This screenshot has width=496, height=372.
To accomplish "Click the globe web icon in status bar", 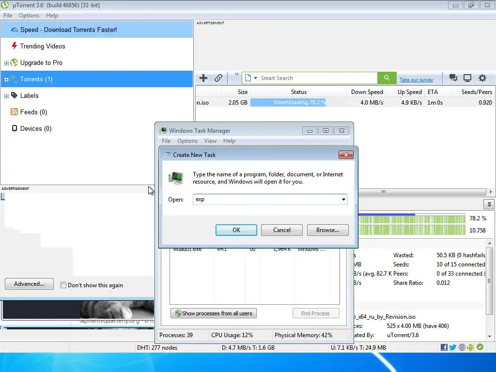I will [462, 347].
